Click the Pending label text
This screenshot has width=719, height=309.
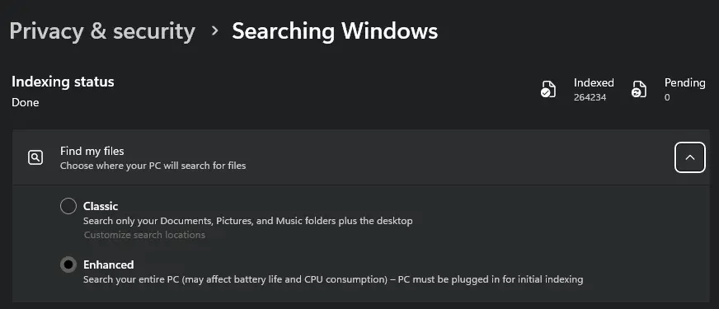(x=684, y=82)
